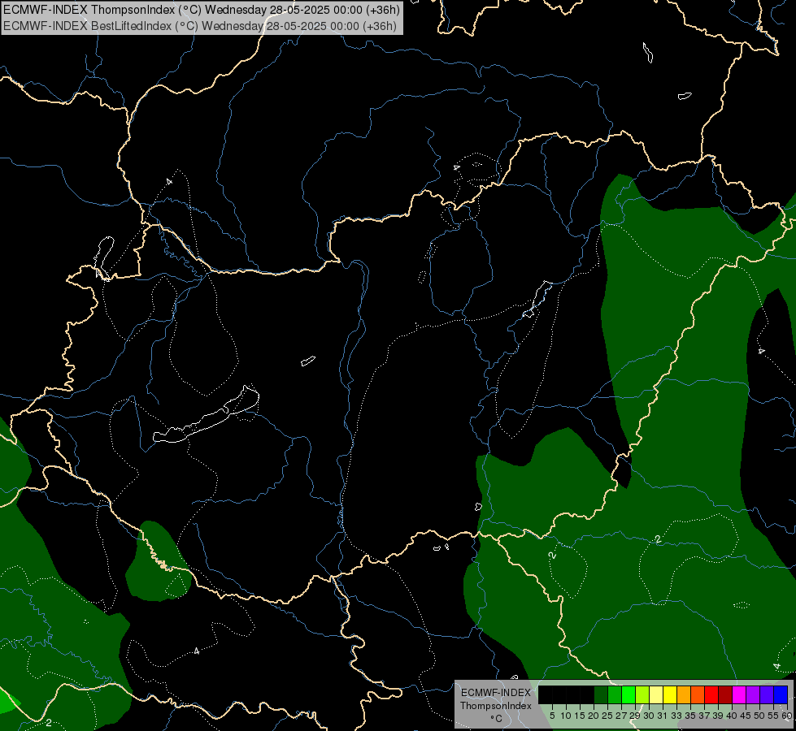Viewport: 796px width, 731px height.
Task: Pick the bright green 27-29 legend swatch
Action: pyautogui.click(x=629, y=694)
